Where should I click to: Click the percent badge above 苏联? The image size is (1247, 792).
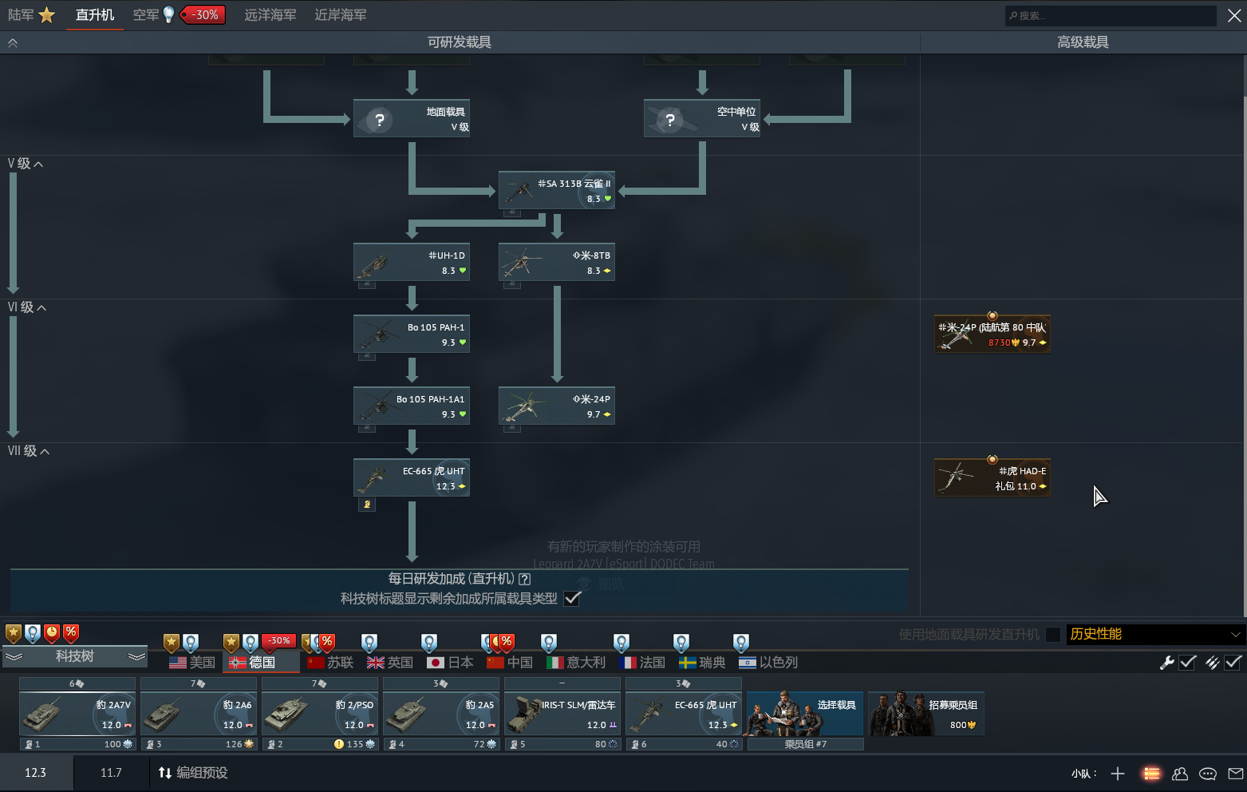[x=326, y=643]
